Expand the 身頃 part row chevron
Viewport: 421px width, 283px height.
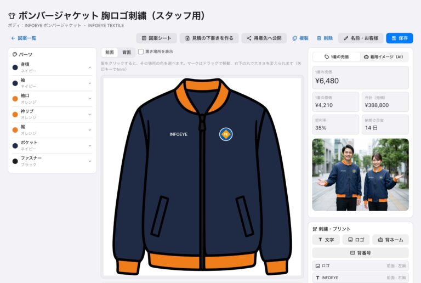tap(90, 67)
